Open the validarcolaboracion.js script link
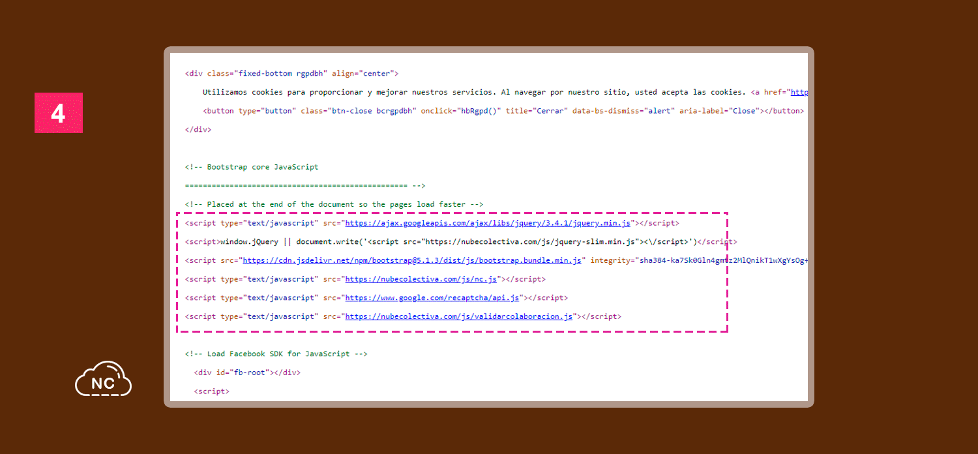 pos(459,316)
